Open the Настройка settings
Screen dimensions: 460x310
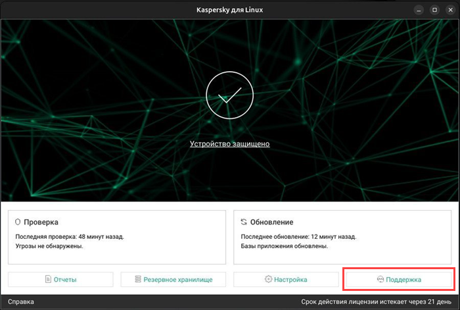point(286,279)
